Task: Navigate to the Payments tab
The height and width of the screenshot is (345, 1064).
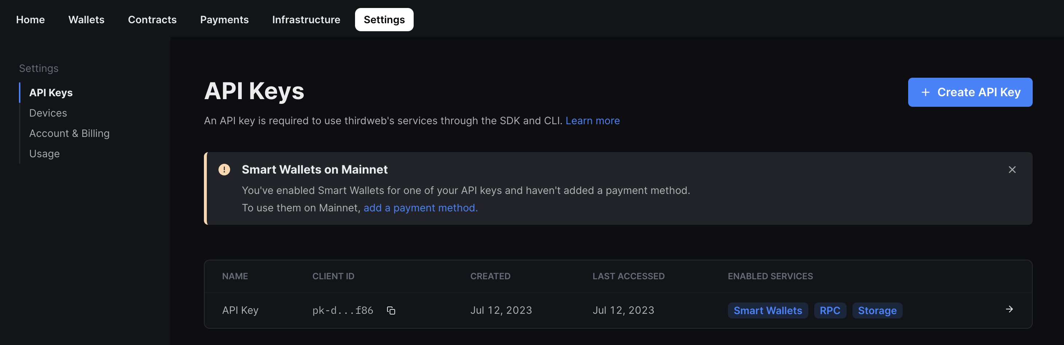Action: [x=224, y=19]
